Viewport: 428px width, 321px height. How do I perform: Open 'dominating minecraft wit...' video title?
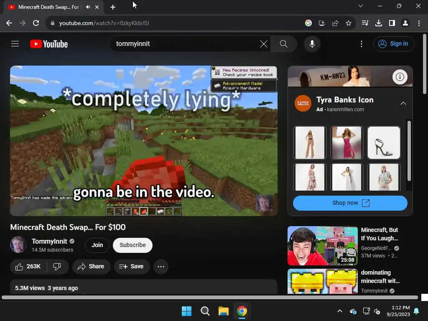[380, 277]
